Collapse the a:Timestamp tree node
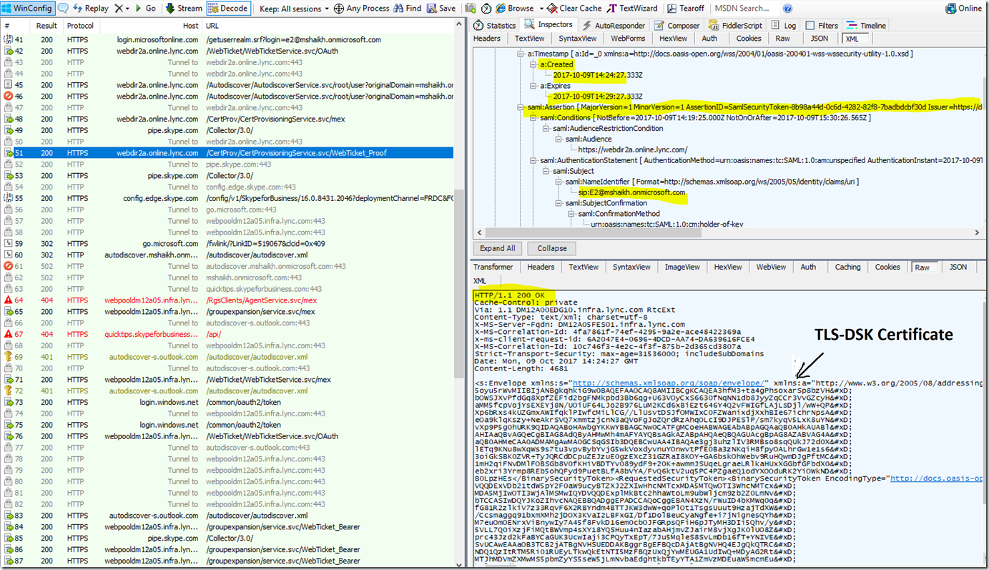This screenshot has width=989, height=570. 521,54
